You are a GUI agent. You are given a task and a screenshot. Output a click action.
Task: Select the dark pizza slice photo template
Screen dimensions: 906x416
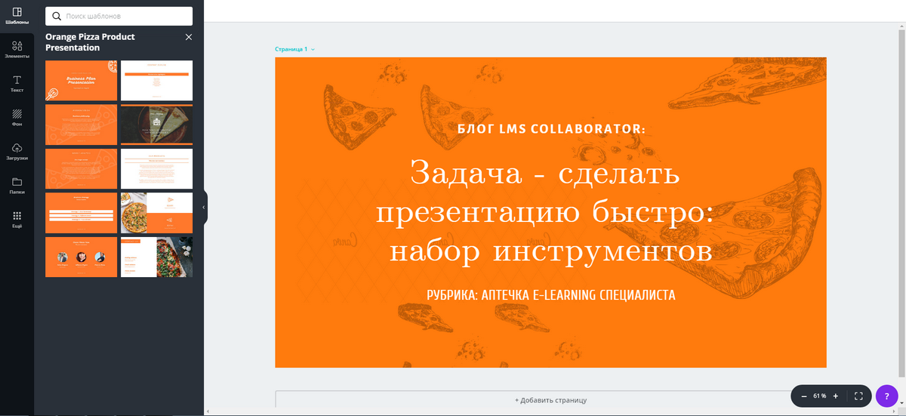tap(156, 125)
